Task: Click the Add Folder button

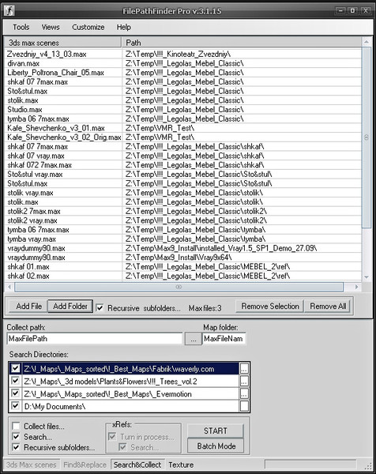Action: [x=70, y=307]
